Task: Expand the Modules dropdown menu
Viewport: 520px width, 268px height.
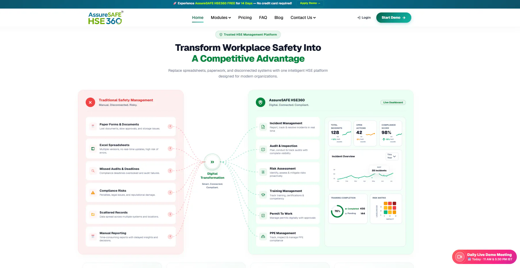Action: pos(221,18)
